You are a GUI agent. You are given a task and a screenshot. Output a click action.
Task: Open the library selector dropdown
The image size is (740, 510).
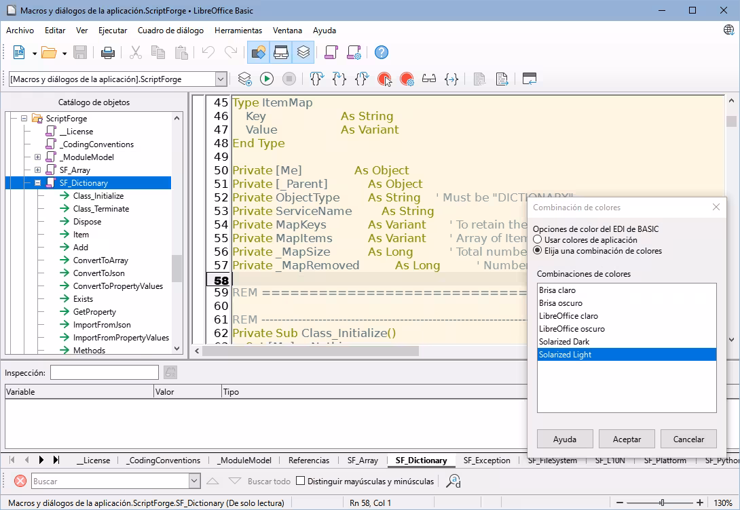tap(221, 79)
